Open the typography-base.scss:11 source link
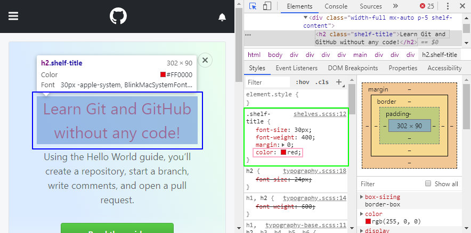 coord(306,225)
